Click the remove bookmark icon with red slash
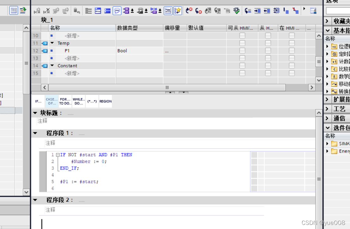The height and width of the screenshot is (229, 350). pyautogui.click(x=296, y=10)
